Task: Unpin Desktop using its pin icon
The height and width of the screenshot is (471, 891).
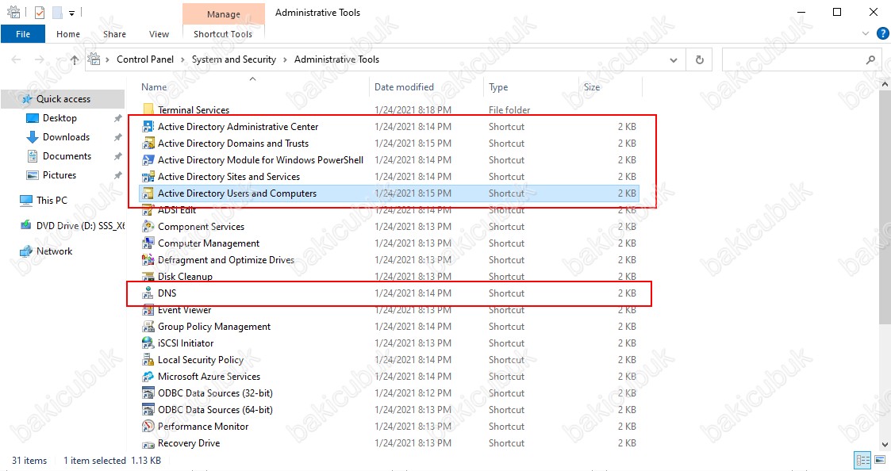Action: pos(117,118)
